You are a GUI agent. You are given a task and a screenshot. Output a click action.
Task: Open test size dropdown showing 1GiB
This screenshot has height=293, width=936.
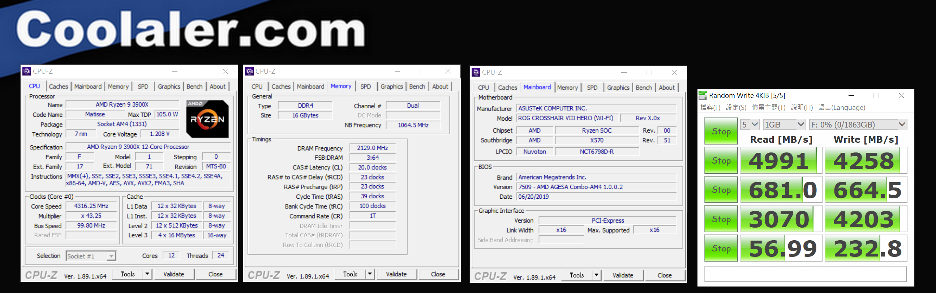point(784,125)
